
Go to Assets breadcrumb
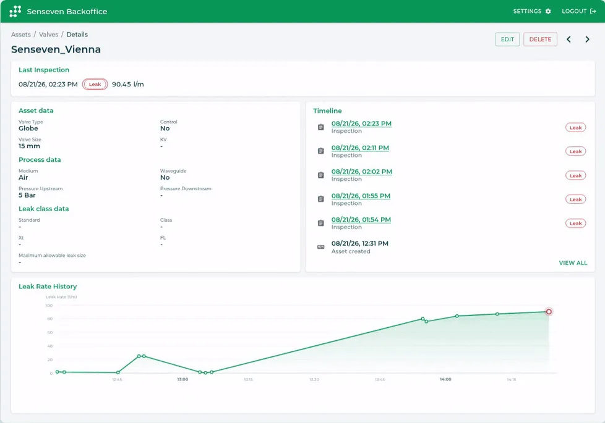(21, 35)
